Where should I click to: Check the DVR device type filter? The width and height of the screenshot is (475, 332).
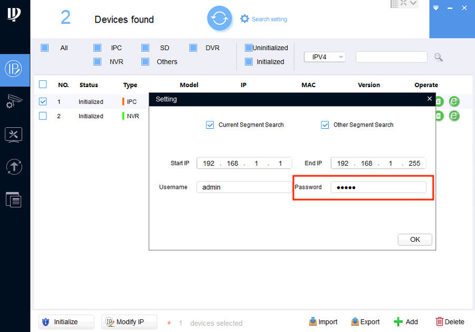[x=193, y=48]
